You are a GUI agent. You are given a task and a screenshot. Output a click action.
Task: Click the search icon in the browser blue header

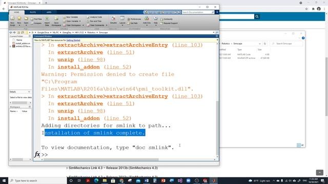click(257, 16)
